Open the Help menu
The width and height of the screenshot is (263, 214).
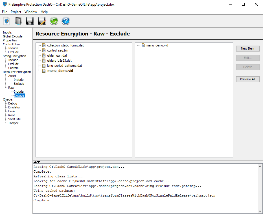point(44,12)
